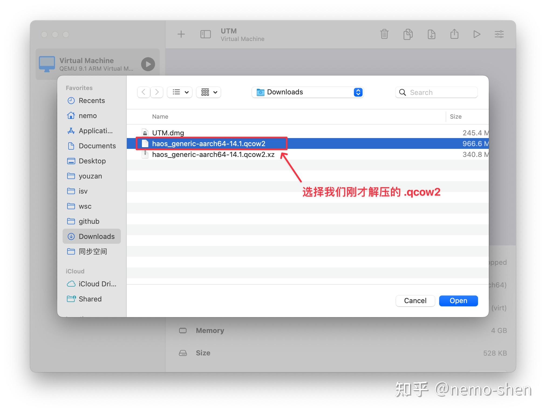Sort files by the Size column
This screenshot has width=546, height=412.
456,116
